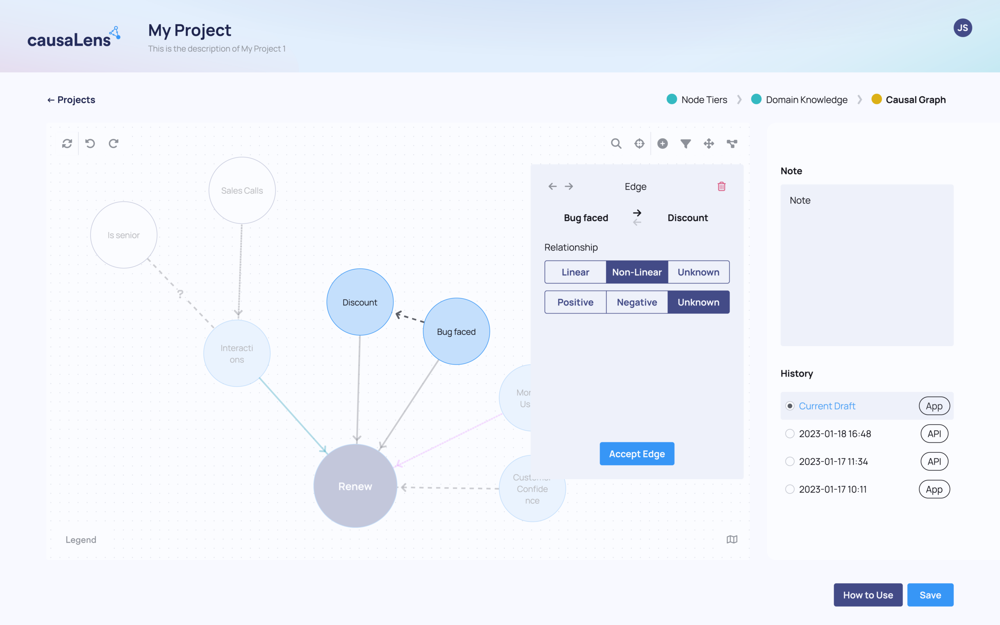Add a node with plus icon
The image size is (1000, 625).
point(662,143)
